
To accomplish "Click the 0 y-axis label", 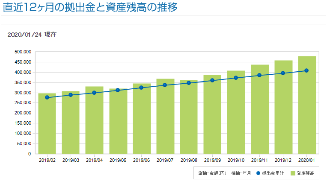I will (30, 154).
